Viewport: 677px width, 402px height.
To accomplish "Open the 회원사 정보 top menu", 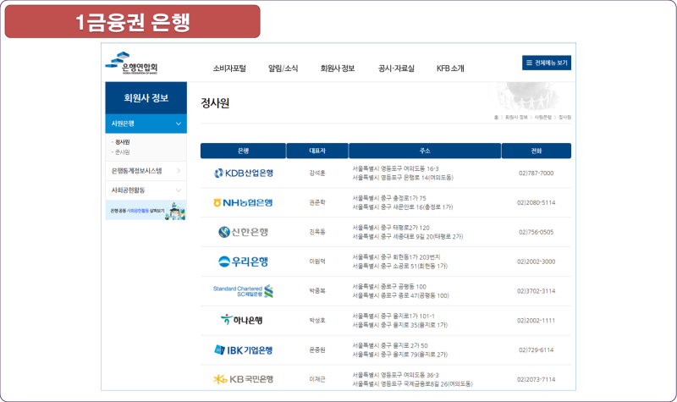I will [x=337, y=69].
